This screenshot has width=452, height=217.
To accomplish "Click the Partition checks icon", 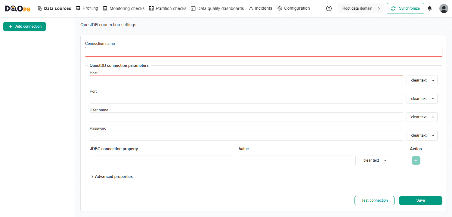I will point(151,8).
